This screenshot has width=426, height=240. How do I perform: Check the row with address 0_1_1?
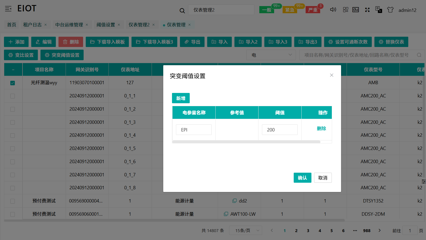click(12, 96)
